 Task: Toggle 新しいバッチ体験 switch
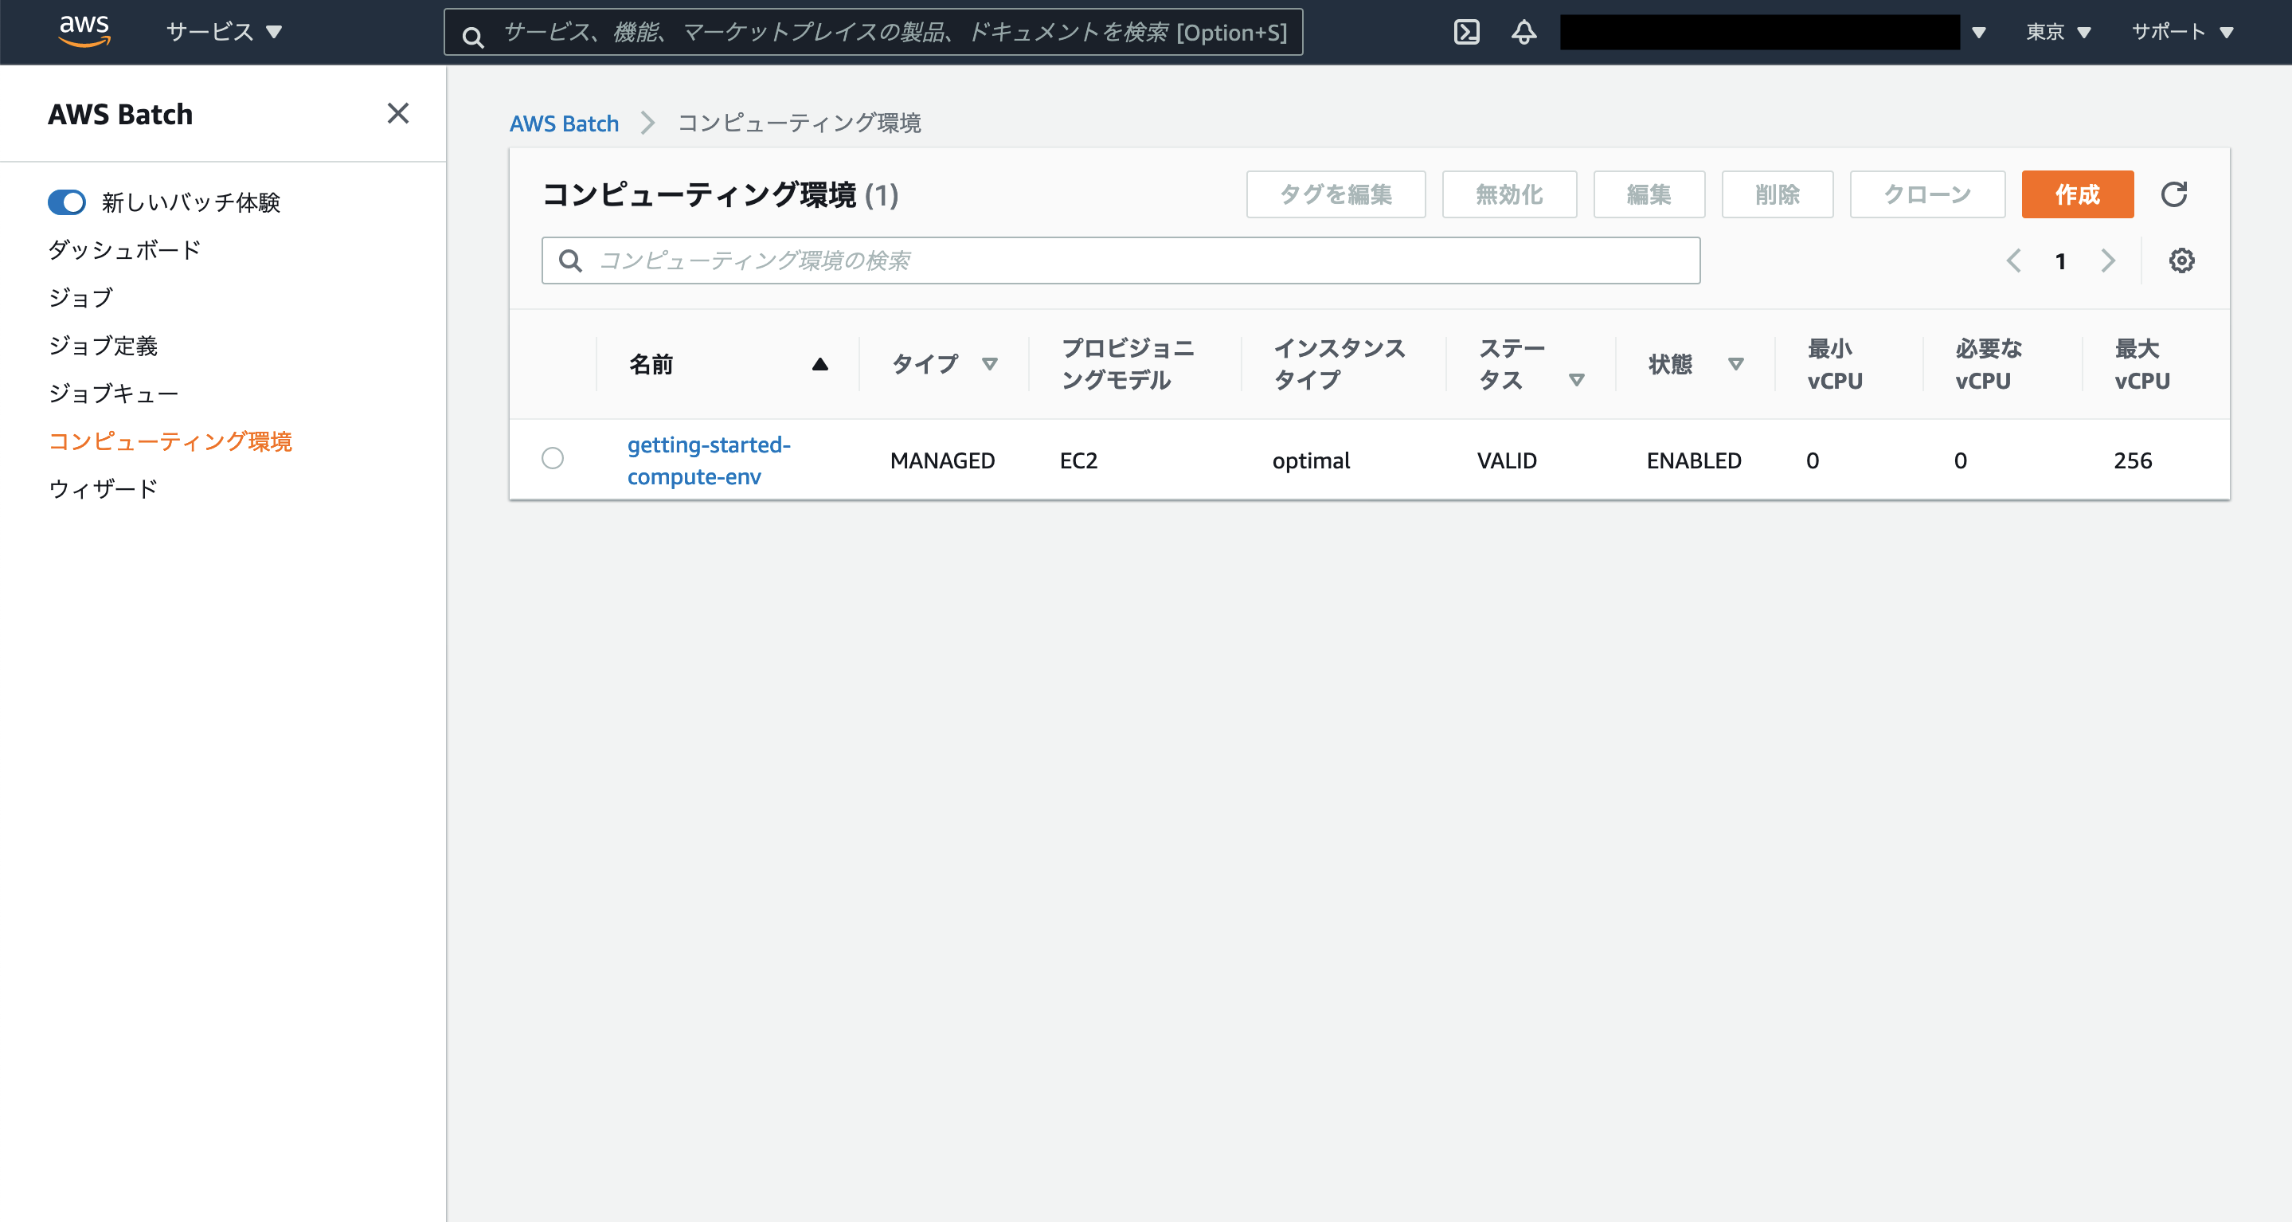point(67,202)
